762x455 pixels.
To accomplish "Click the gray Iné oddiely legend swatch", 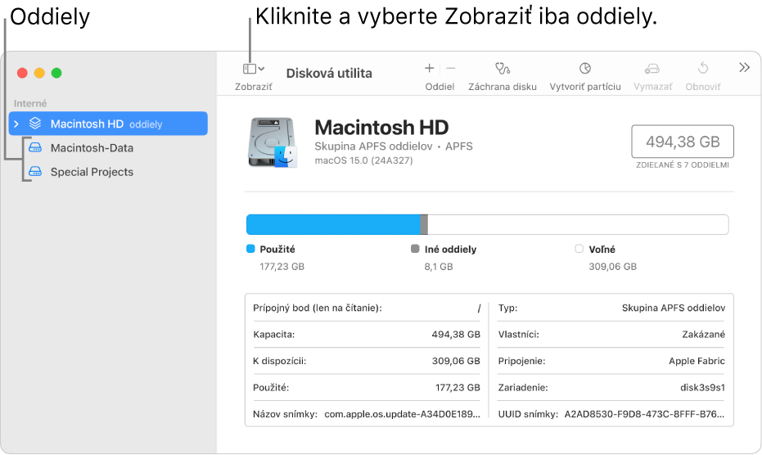I will [x=415, y=249].
